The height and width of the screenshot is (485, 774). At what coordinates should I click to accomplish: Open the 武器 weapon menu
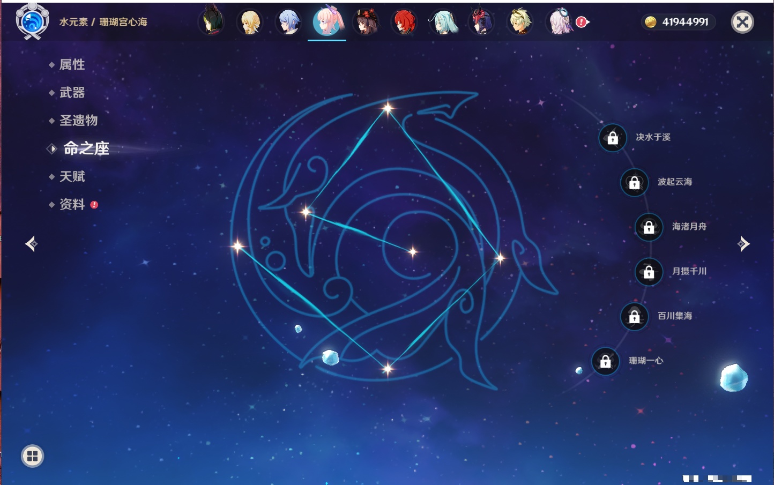[x=72, y=93]
